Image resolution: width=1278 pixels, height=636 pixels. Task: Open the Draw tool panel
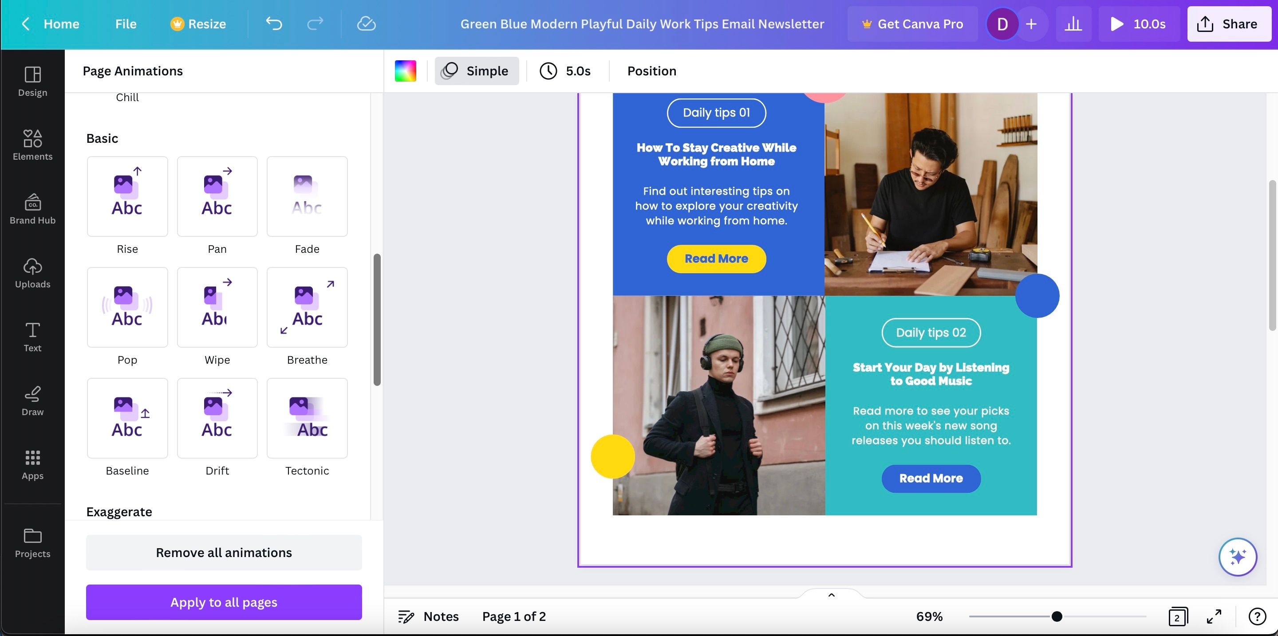pos(33,400)
